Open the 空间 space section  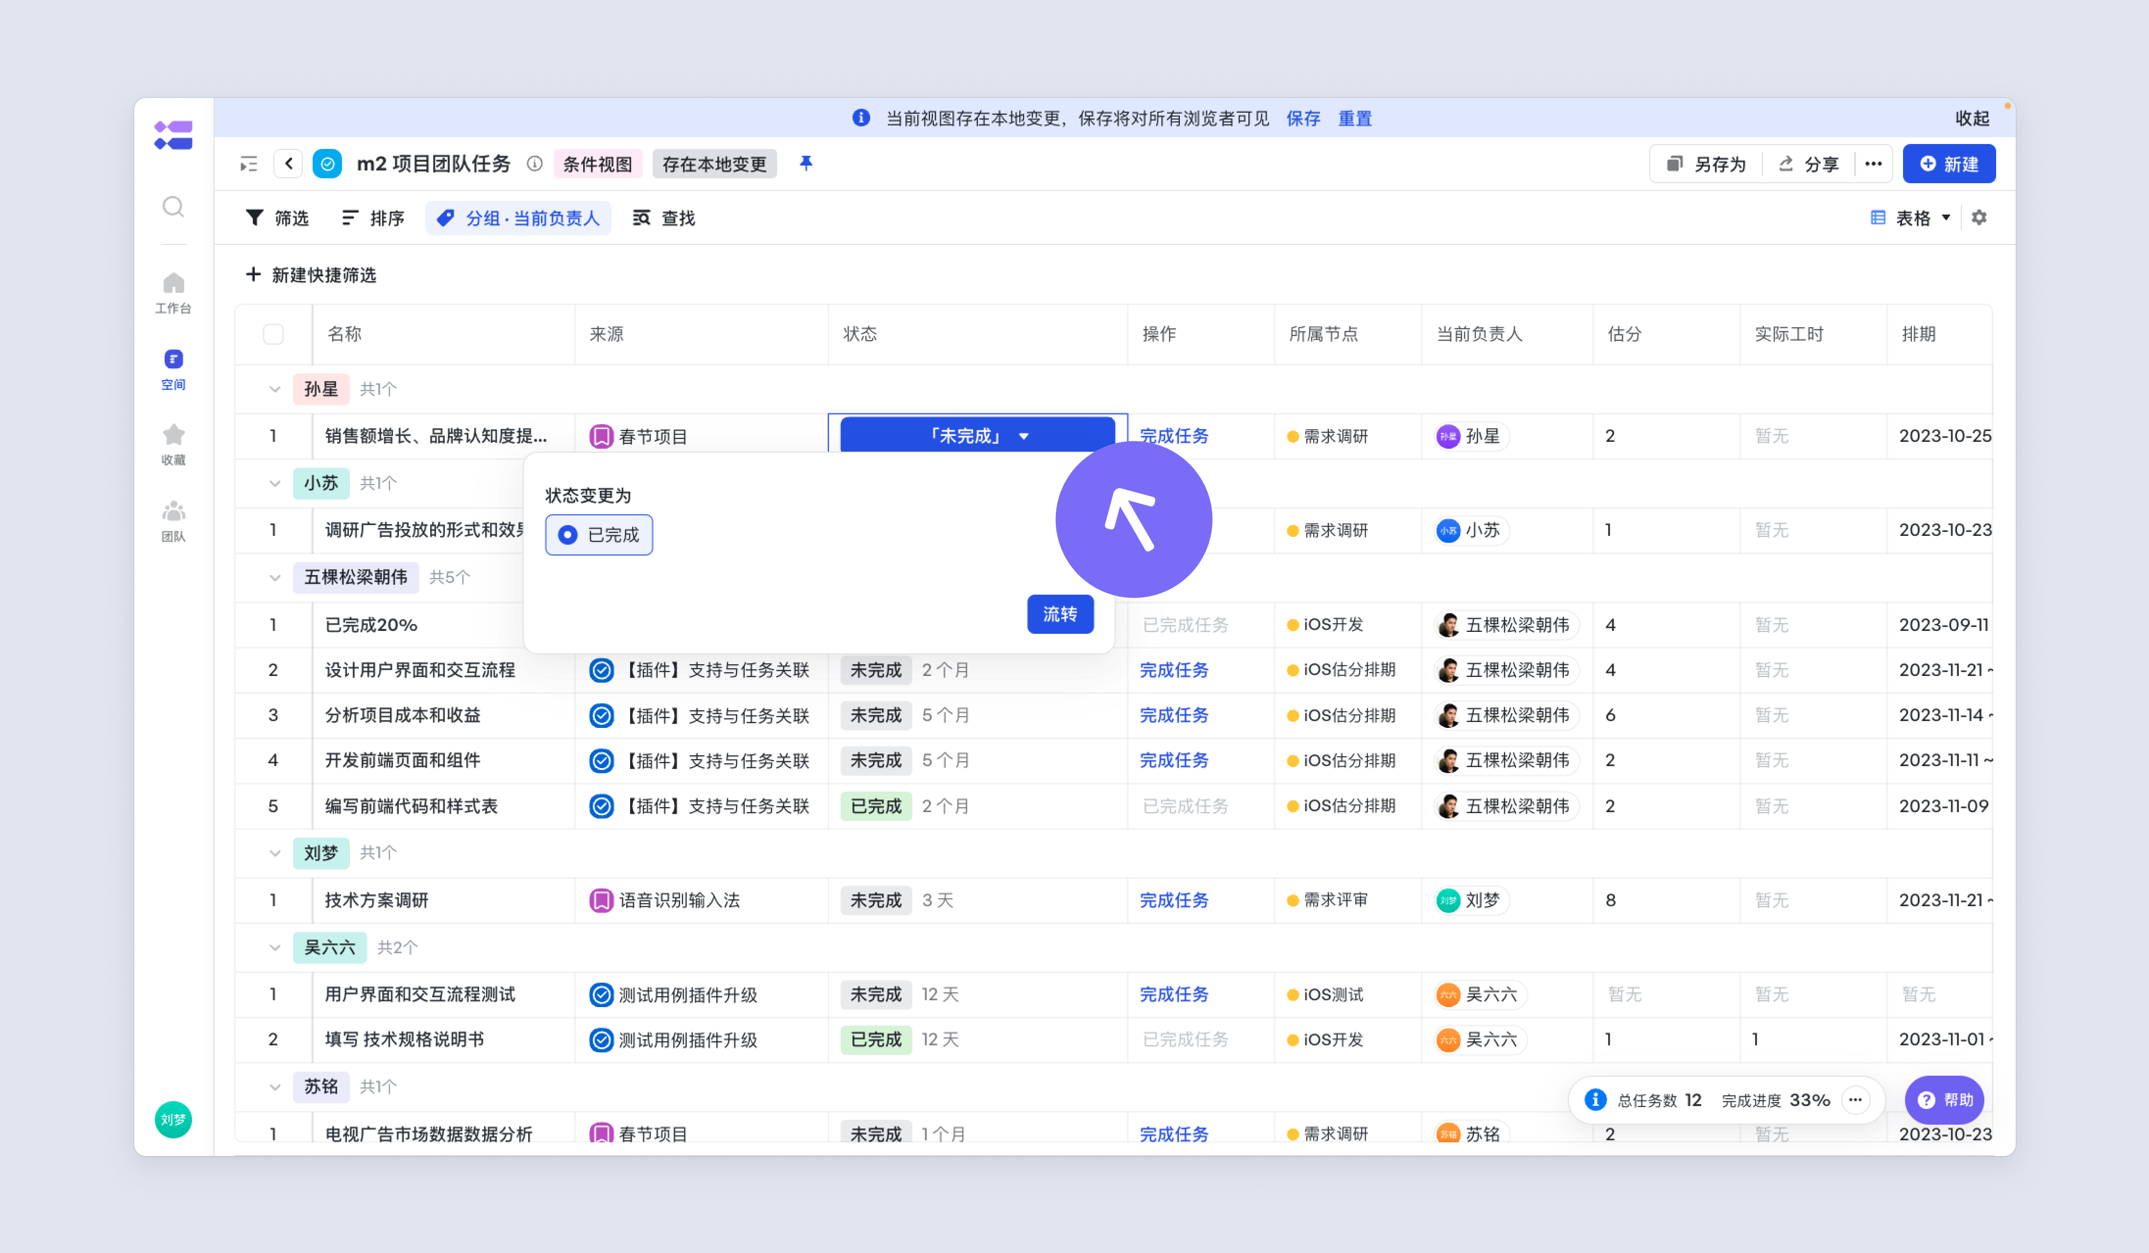click(173, 369)
